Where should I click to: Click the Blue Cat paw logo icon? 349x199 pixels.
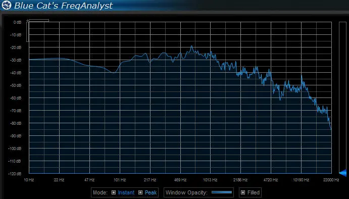[6, 5]
